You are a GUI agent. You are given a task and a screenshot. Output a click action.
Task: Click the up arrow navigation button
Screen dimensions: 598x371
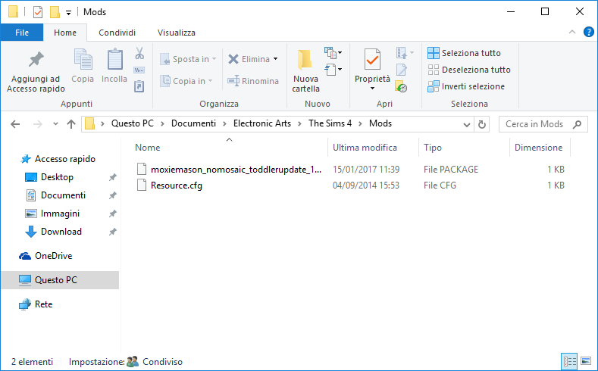pyautogui.click(x=70, y=124)
